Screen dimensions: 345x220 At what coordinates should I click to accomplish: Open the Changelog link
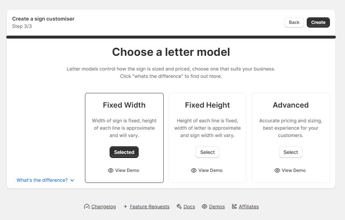103,206
